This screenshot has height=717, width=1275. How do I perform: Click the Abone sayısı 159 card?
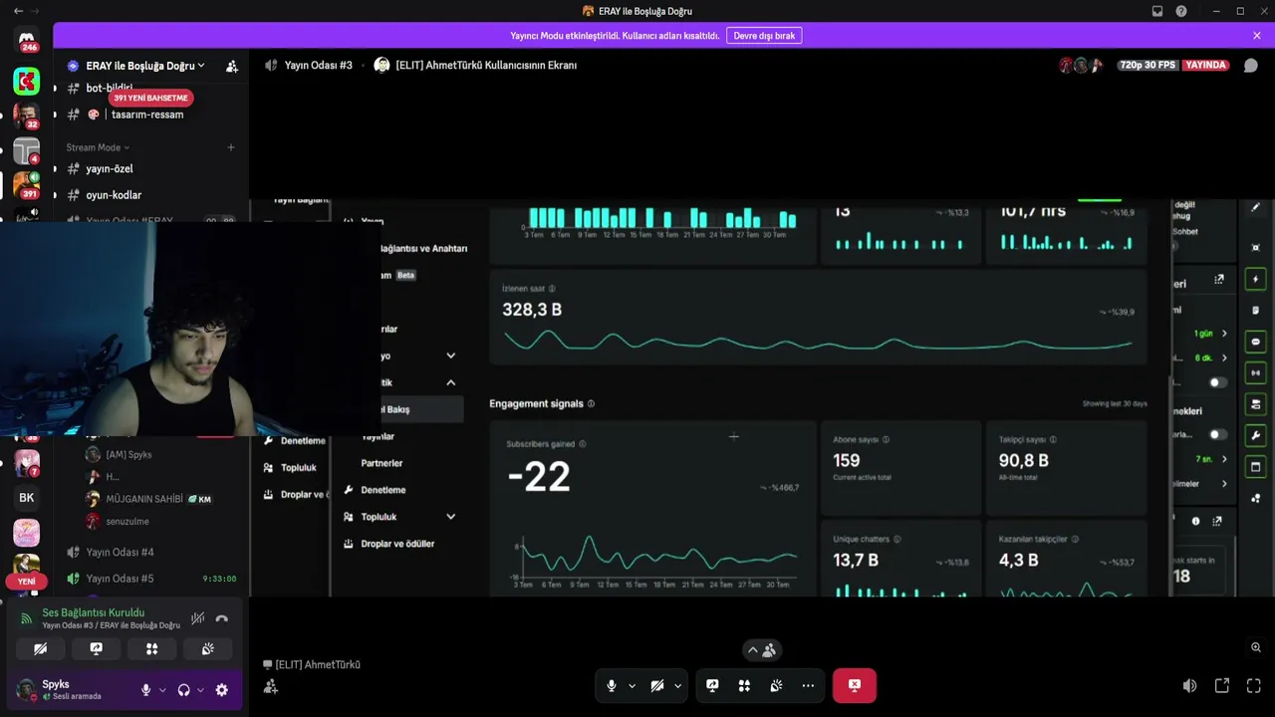click(900, 467)
